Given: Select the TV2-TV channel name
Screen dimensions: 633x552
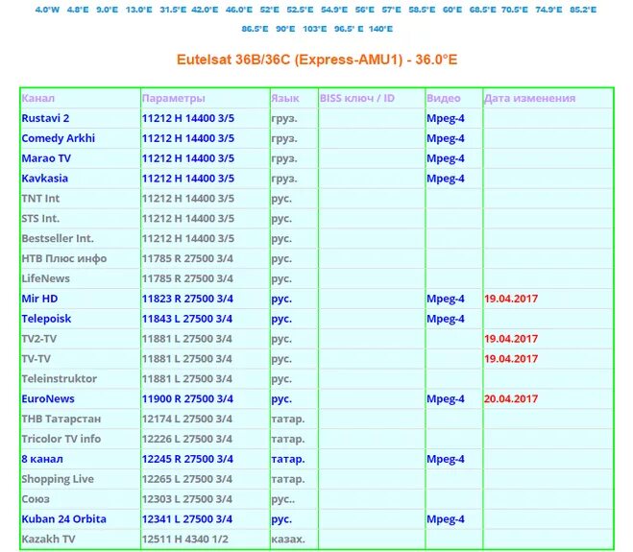Looking at the screenshot, I should coord(39,339).
